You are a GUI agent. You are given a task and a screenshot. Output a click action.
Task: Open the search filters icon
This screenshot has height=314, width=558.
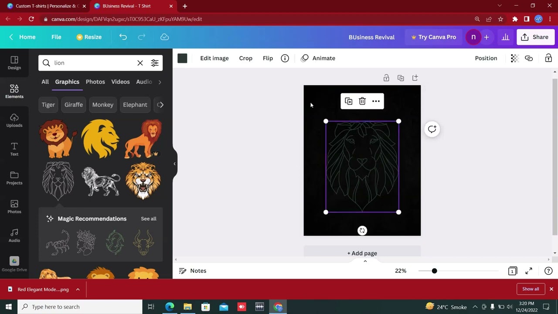tap(155, 63)
